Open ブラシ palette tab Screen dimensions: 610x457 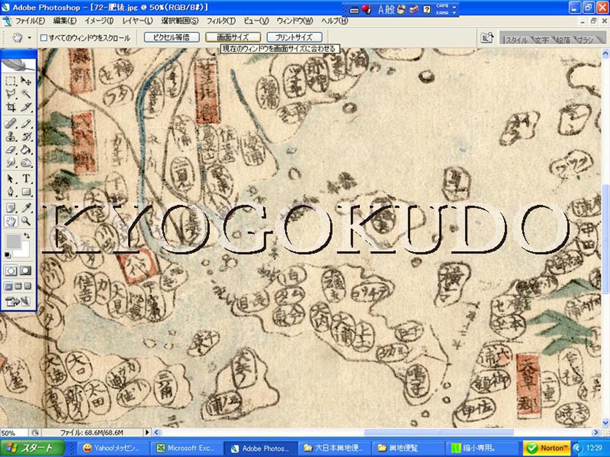pyautogui.click(x=585, y=40)
